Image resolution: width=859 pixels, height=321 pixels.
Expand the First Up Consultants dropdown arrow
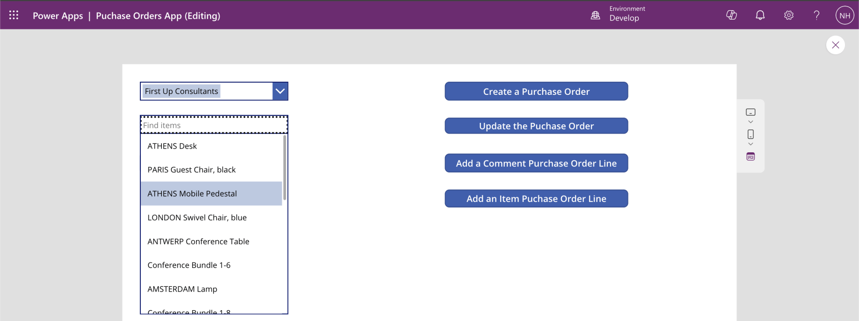coord(280,91)
